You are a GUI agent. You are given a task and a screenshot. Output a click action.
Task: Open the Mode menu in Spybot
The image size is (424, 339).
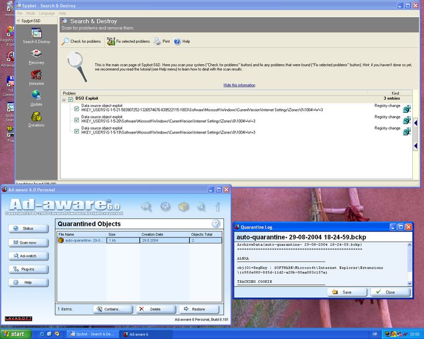[31, 13]
